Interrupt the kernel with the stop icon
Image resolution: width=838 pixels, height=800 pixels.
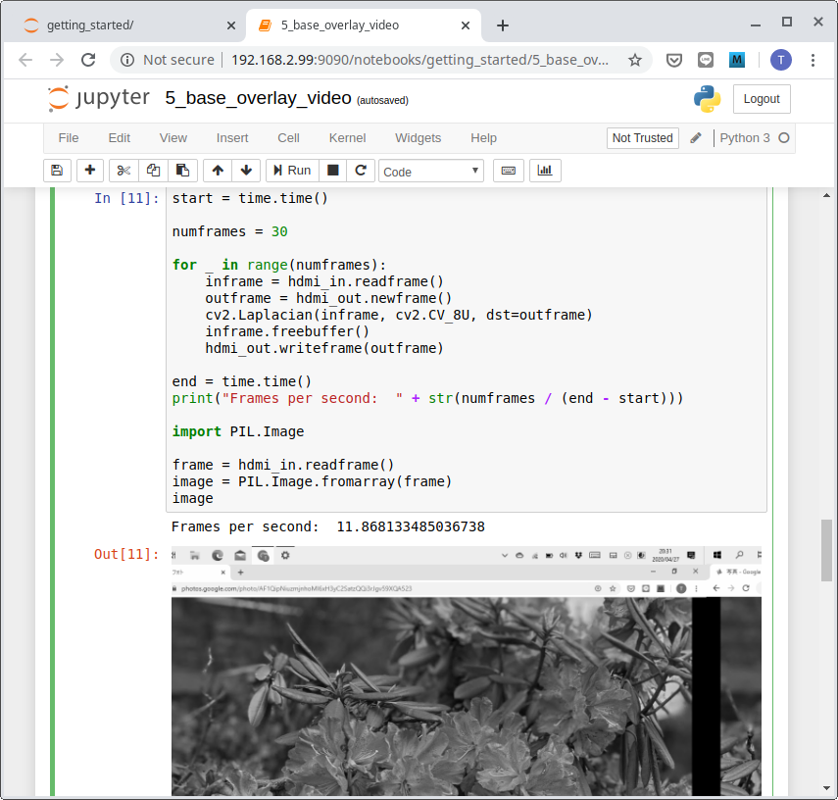pyautogui.click(x=333, y=171)
